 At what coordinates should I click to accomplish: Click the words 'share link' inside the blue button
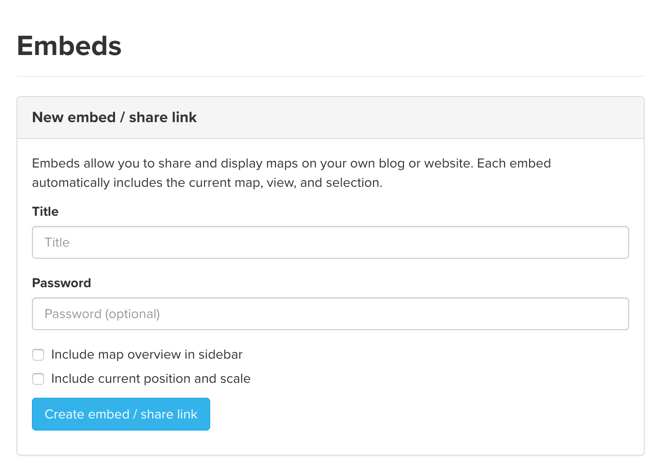[x=169, y=414]
